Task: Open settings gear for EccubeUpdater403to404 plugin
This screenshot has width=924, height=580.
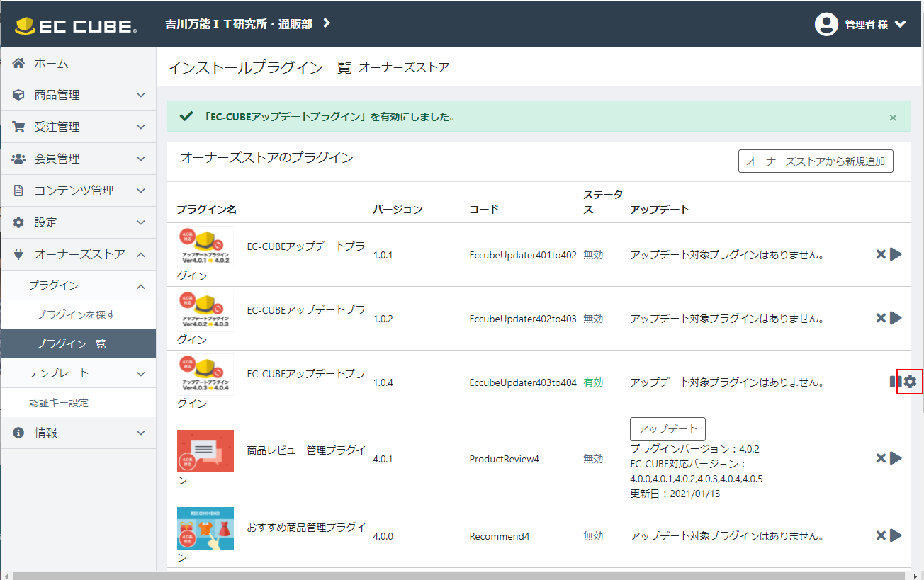Action: tap(910, 382)
